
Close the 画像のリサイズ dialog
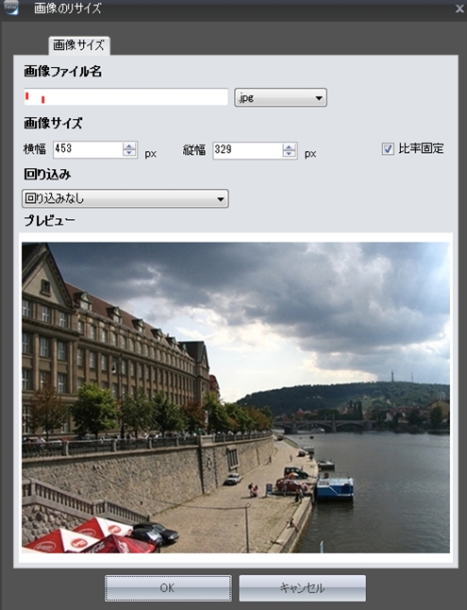coord(459,8)
